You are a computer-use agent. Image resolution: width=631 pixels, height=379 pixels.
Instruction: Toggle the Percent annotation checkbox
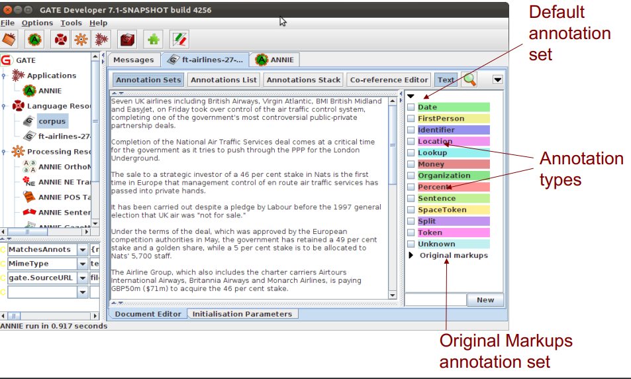[x=411, y=187]
